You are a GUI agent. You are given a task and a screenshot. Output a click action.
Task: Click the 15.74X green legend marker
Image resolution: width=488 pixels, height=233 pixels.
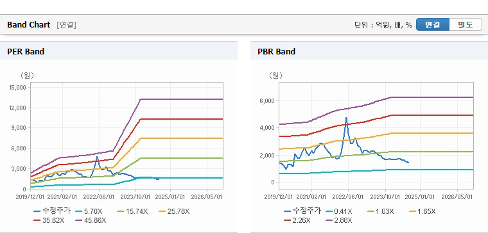[x=120, y=211]
